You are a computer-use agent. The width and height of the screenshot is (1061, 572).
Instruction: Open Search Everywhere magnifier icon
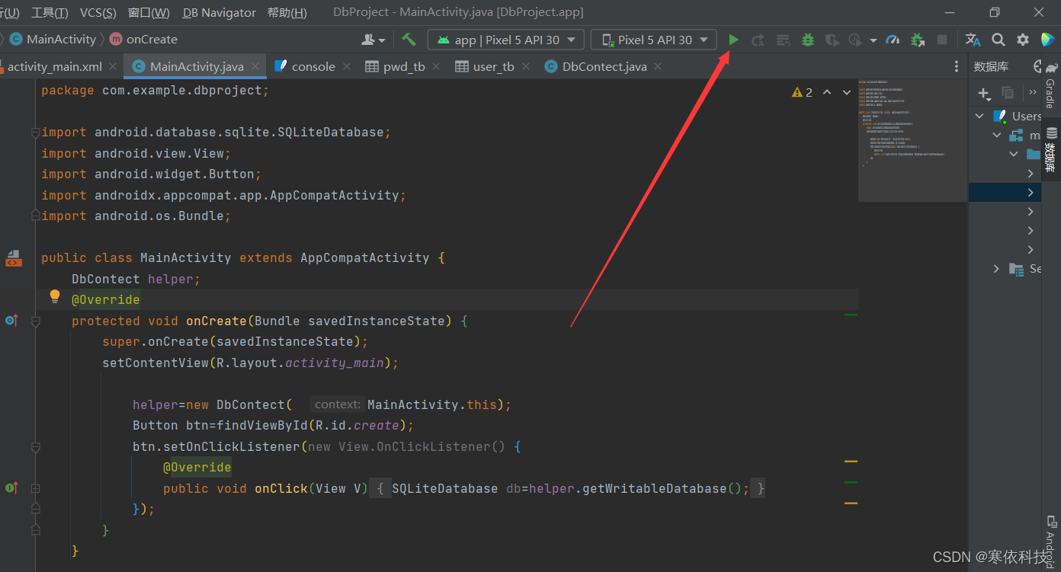click(998, 40)
